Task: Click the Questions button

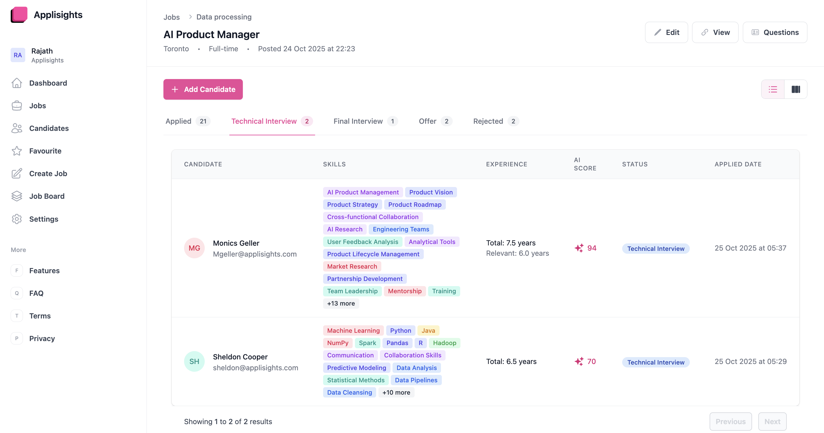Action: coord(774,32)
